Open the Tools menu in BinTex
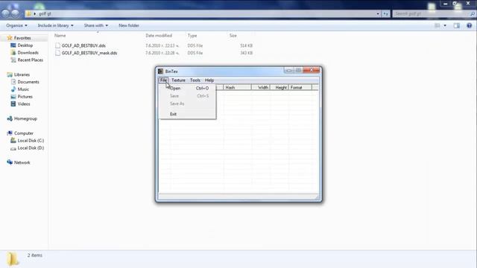Screen dimensions: 477x268 (x=195, y=80)
